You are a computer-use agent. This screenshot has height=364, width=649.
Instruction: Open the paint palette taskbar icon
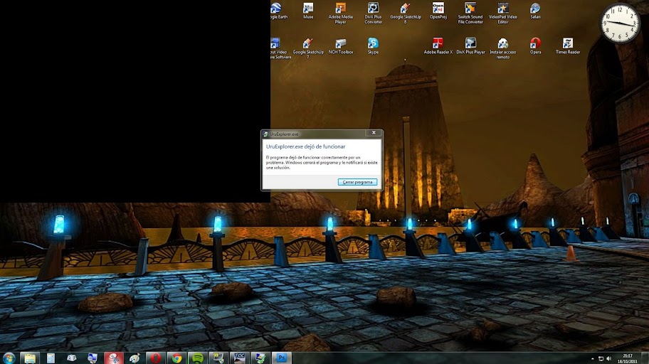click(x=134, y=358)
